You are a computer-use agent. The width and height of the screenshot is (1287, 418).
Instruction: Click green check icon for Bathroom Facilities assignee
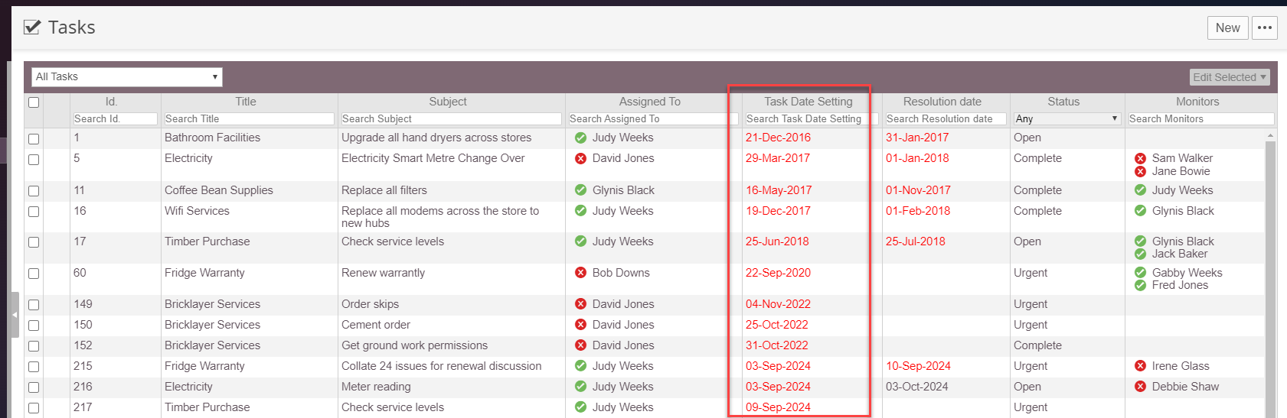[580, 138]
